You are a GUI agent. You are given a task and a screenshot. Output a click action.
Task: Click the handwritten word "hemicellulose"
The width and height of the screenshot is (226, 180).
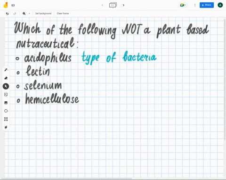point(52,99)
